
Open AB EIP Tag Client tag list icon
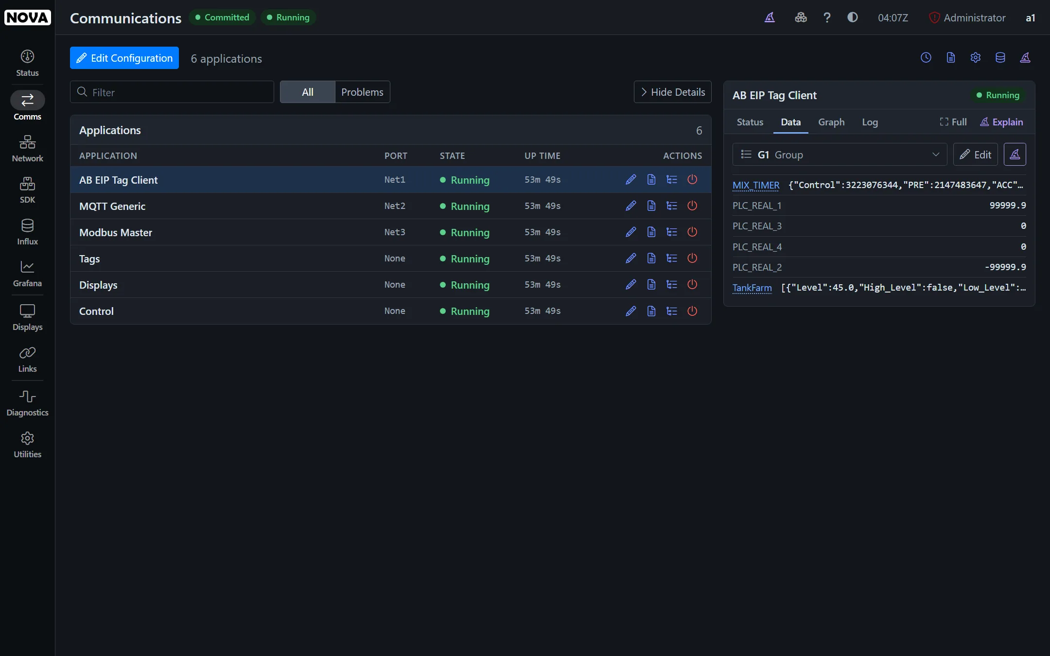point(672,179)
